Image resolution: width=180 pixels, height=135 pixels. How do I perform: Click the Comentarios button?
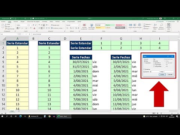pyautogui.click(x=171, y=21)
